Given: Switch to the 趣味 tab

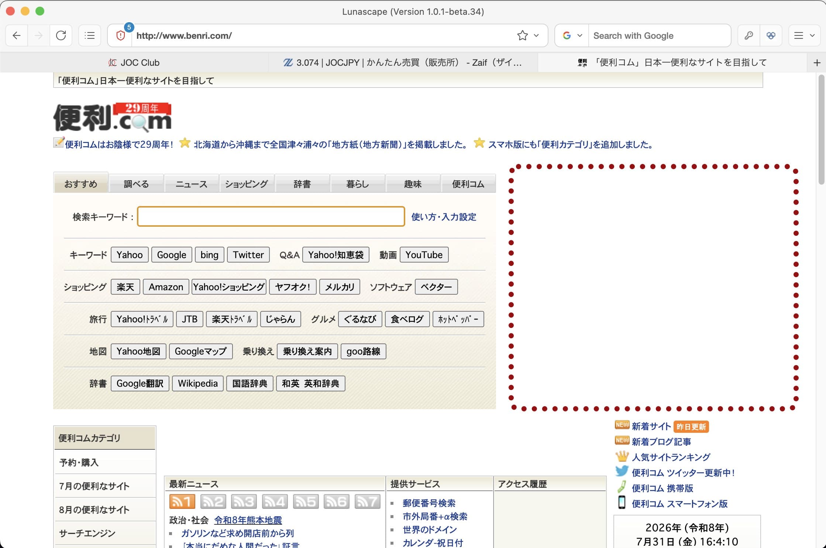Looking at the screenshot, I should [413, 184].
